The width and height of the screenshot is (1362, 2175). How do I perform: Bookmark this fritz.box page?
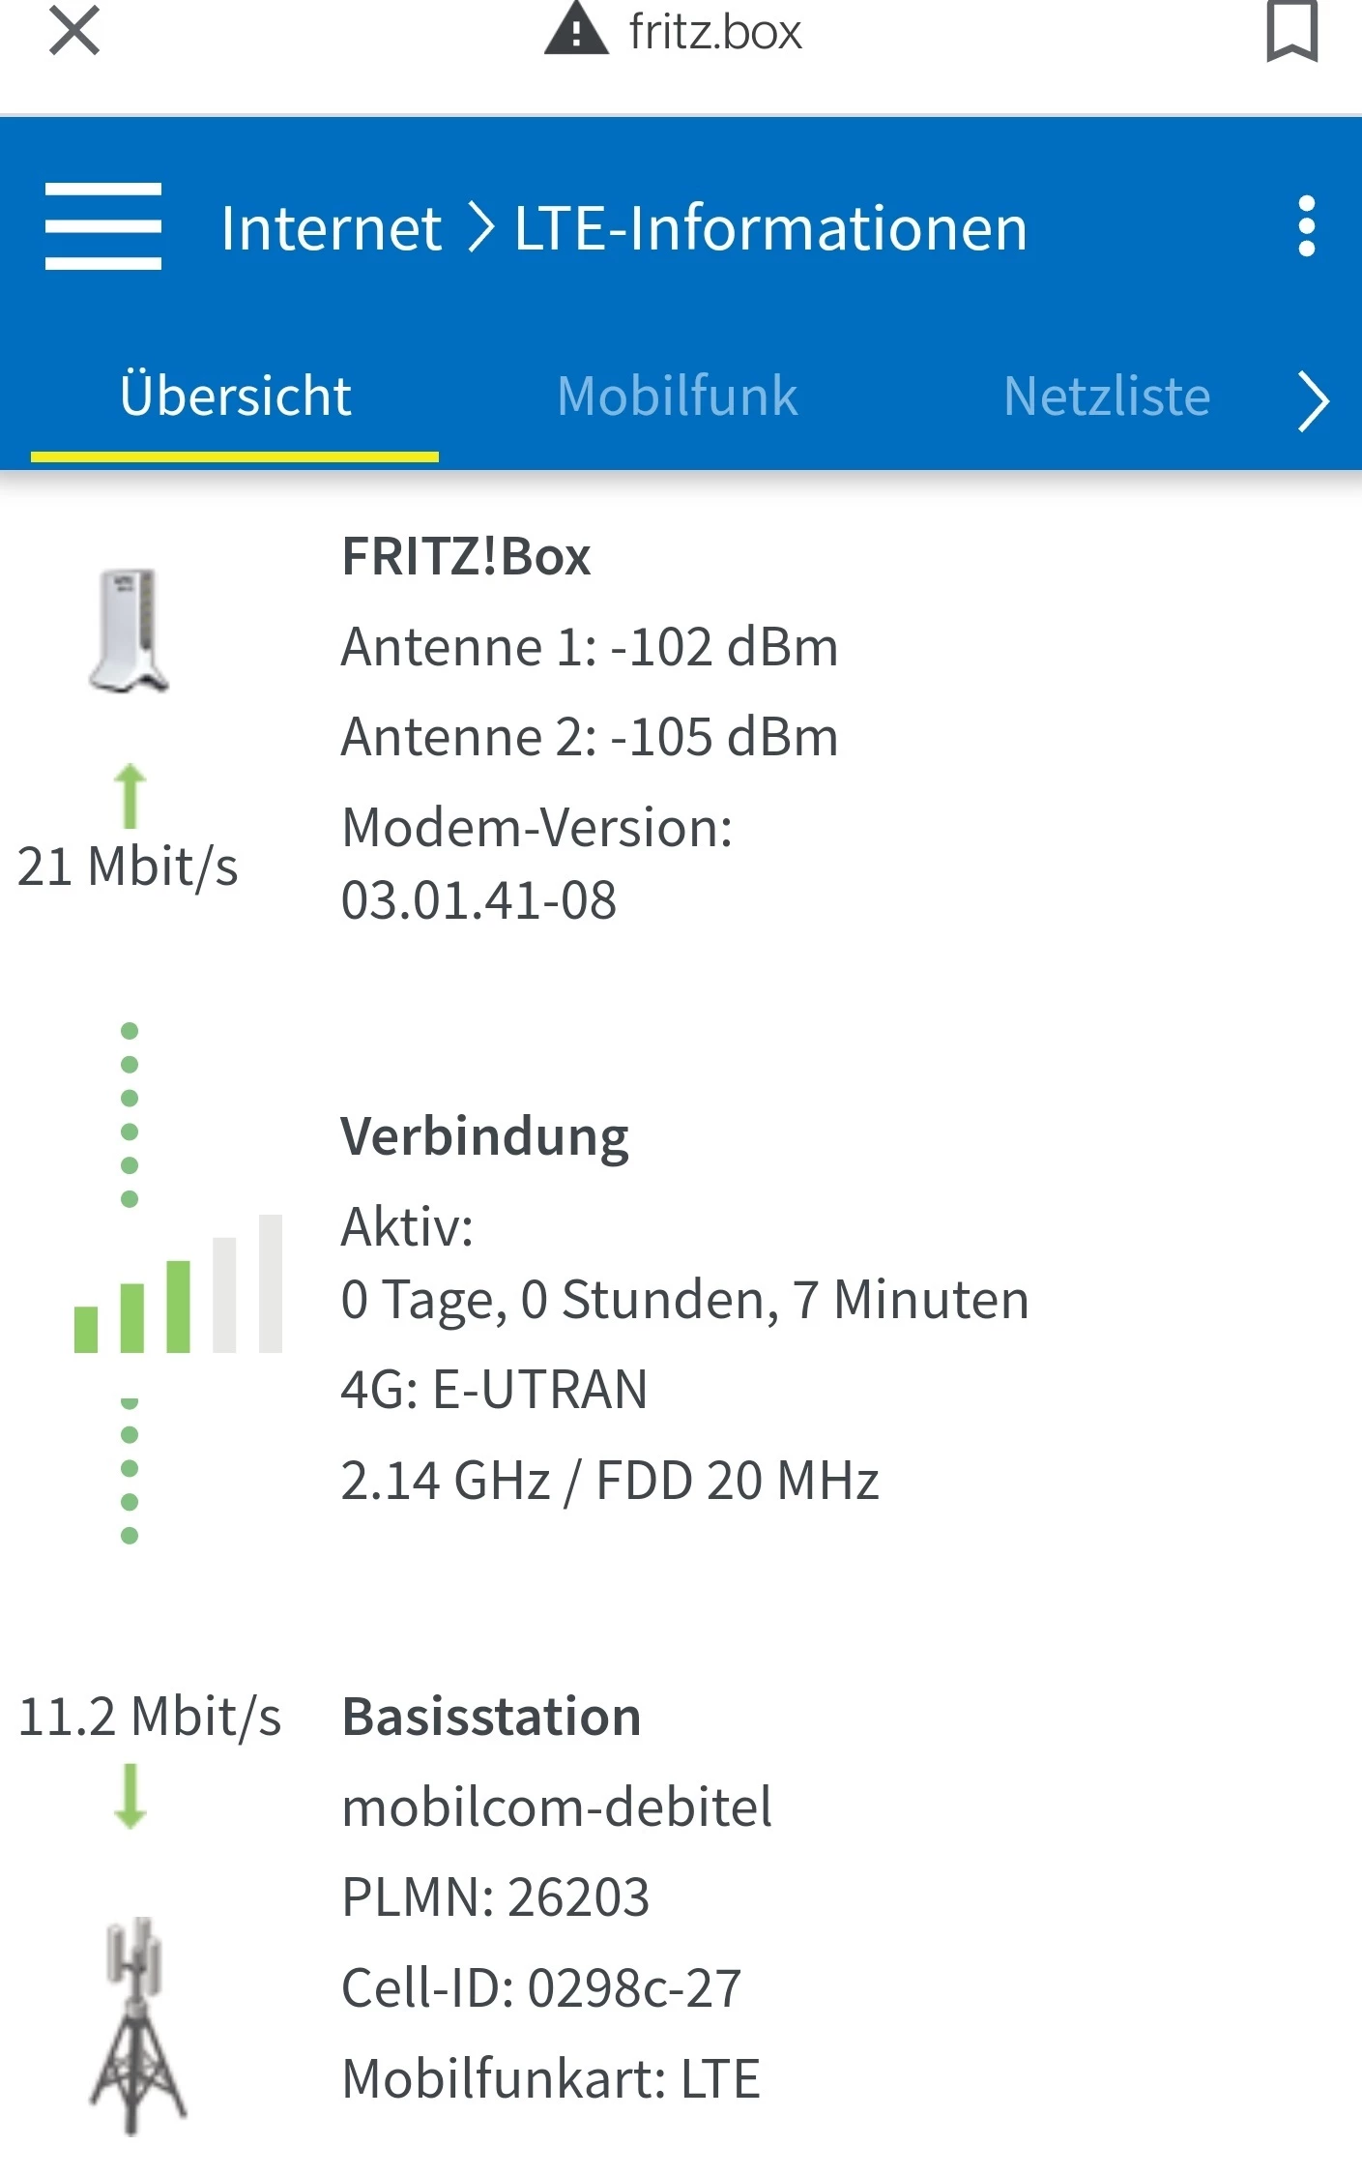click(x=1291, y=32)
